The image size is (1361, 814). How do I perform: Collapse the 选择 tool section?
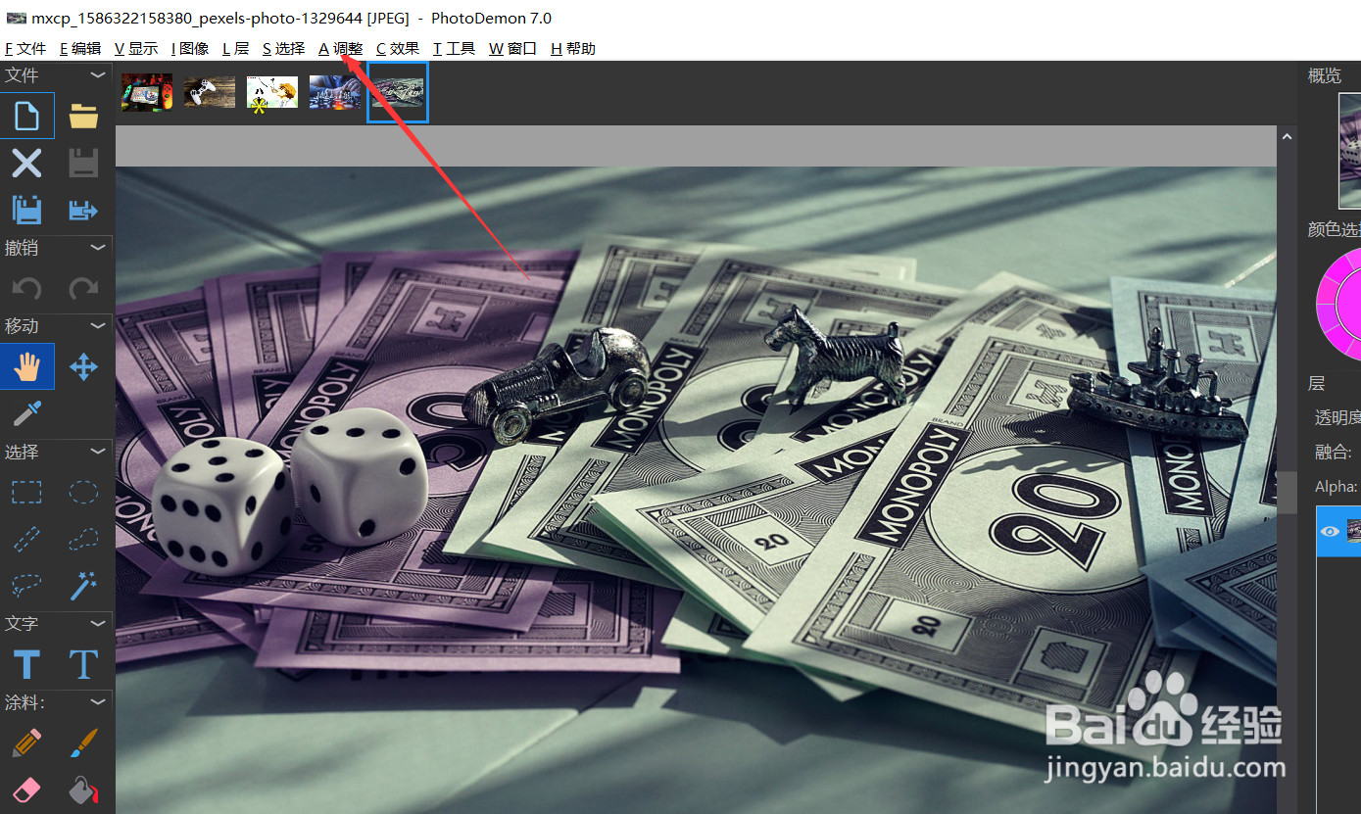98,452
